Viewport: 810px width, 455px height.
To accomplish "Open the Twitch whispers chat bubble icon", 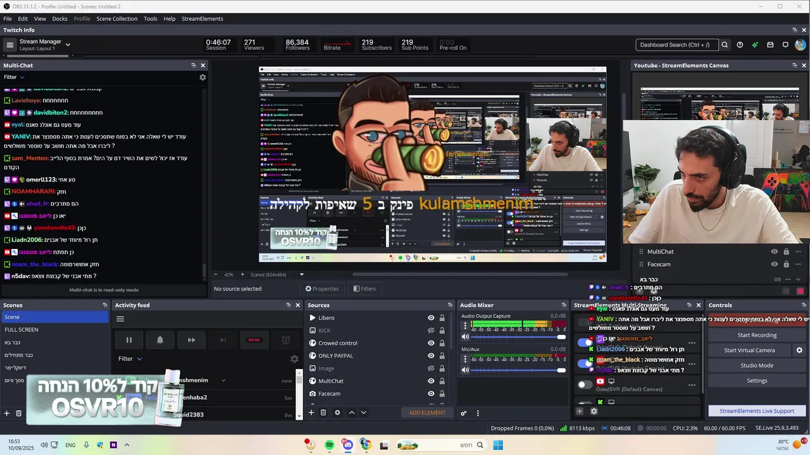I will pos(785,45).
